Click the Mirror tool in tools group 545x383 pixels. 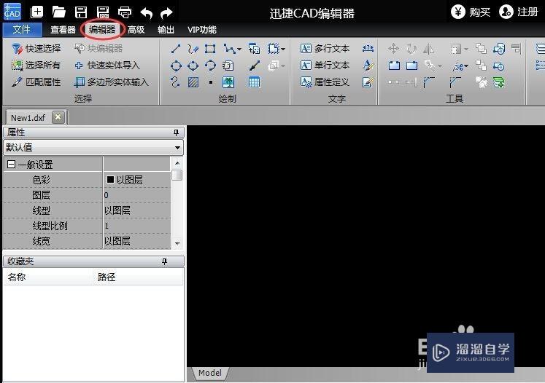(428, 49)
